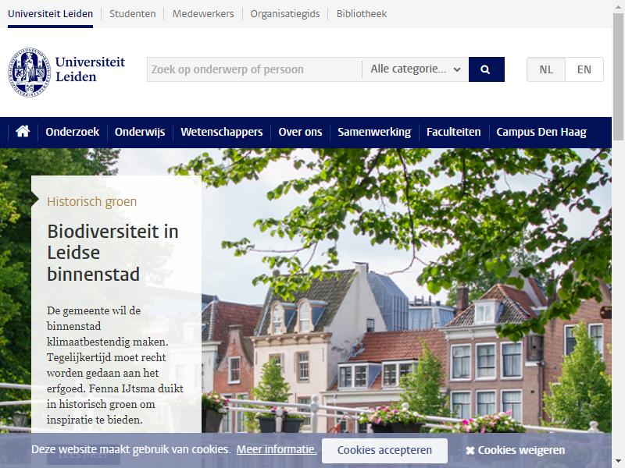625x468 pixels.
Task: Open Campus Den Haag menu item
Action: point(541,132)
